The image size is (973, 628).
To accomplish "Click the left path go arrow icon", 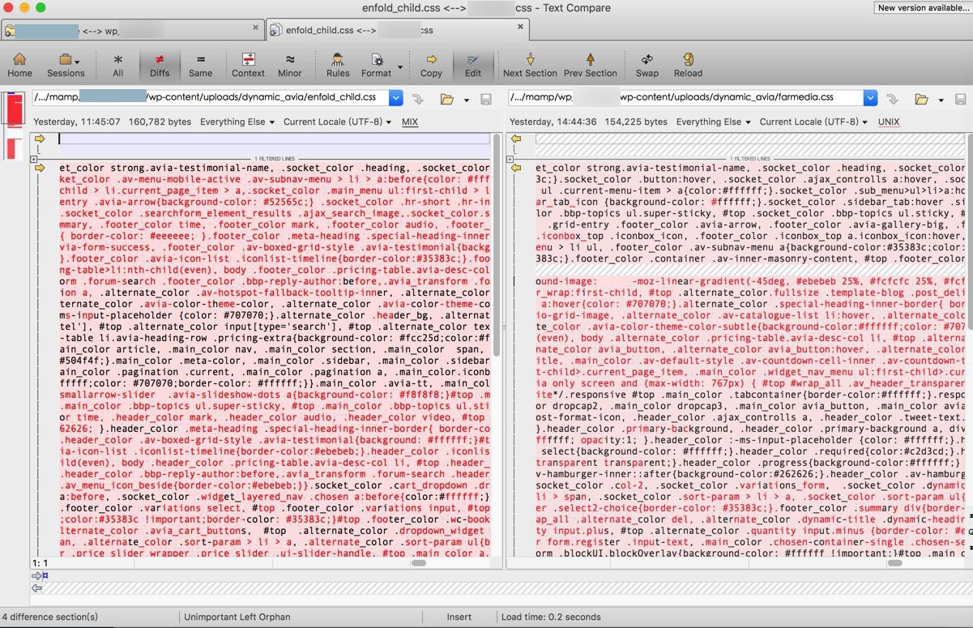I will coord(418,99).
